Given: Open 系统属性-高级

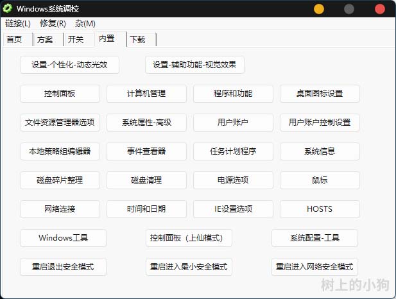Looking at the screenshot, I should click(x=146, y=123).
